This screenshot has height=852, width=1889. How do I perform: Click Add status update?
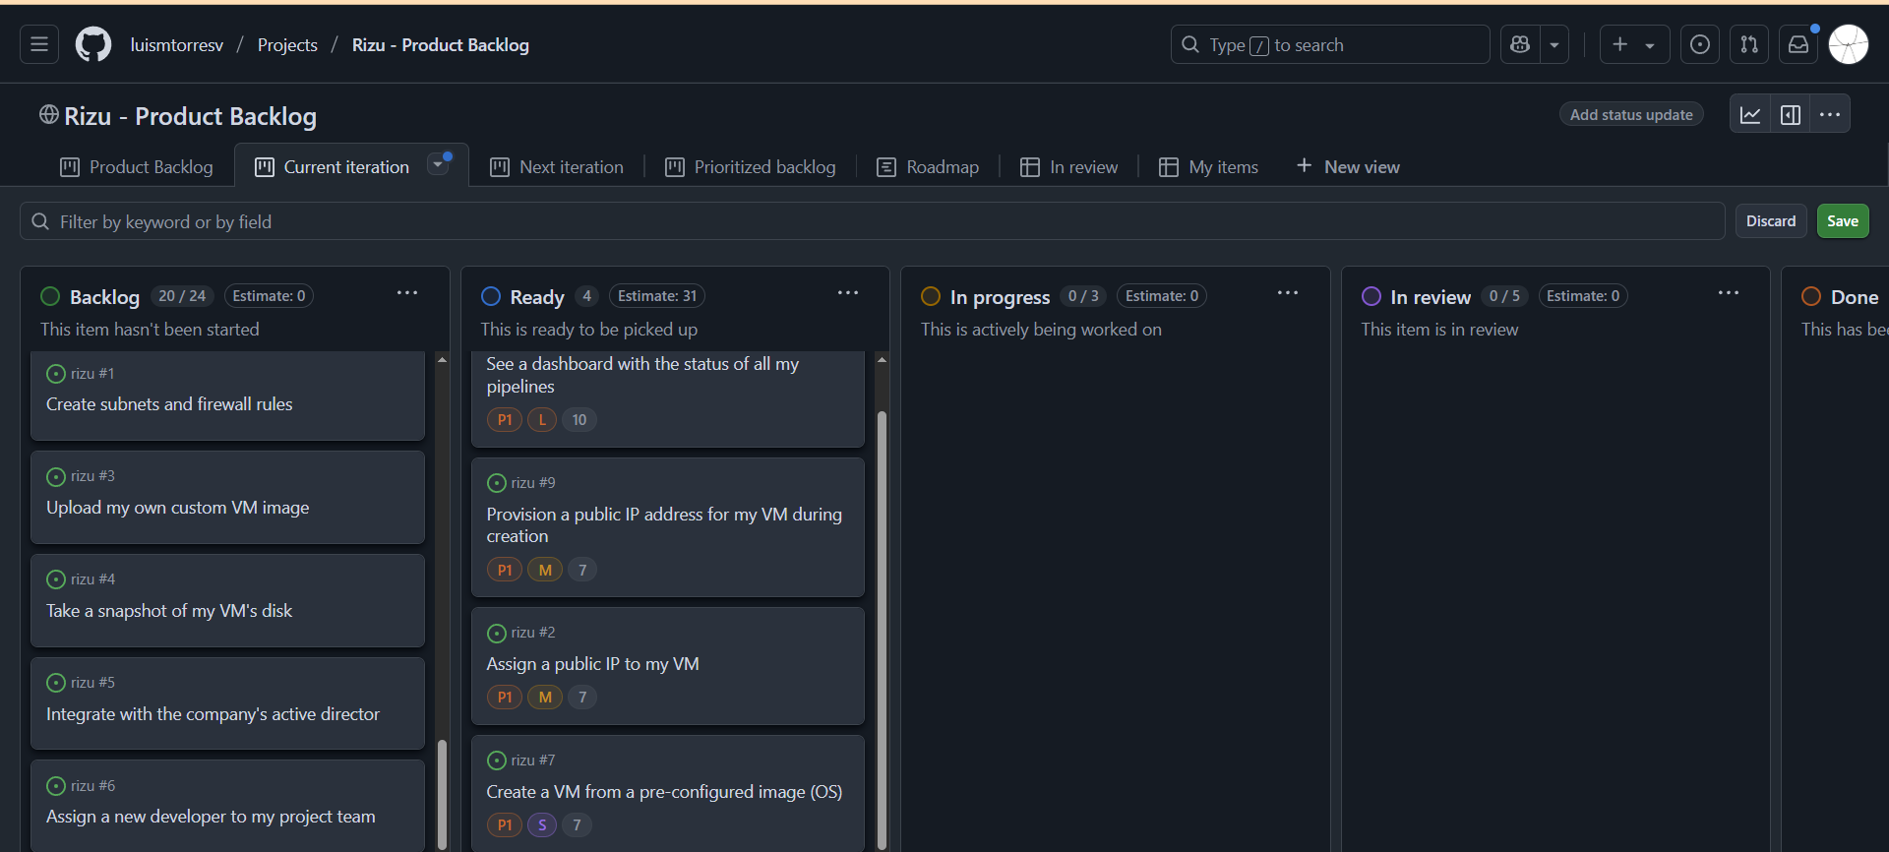pyautogui.click(x=1631, y=115)
